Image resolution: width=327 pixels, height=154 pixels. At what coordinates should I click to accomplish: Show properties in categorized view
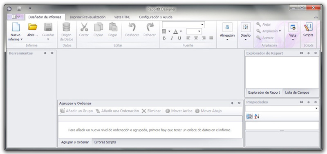[x=249, y=117]
